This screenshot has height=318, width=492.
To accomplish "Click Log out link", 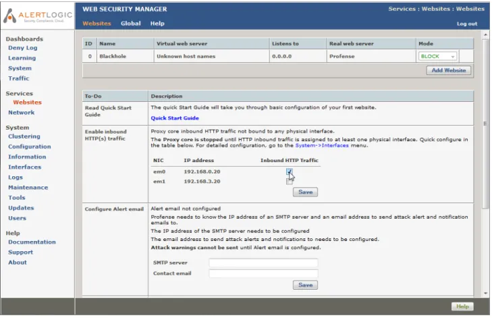I will coord(467,24).
